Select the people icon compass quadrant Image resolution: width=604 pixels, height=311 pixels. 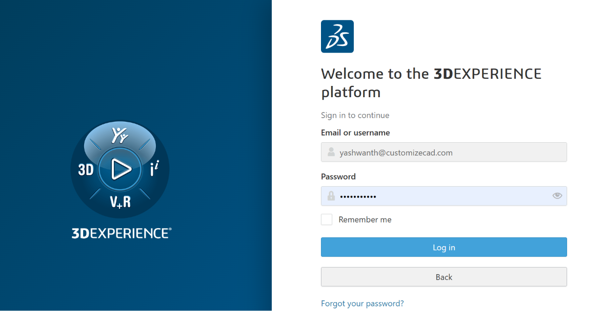click(120, 135)
